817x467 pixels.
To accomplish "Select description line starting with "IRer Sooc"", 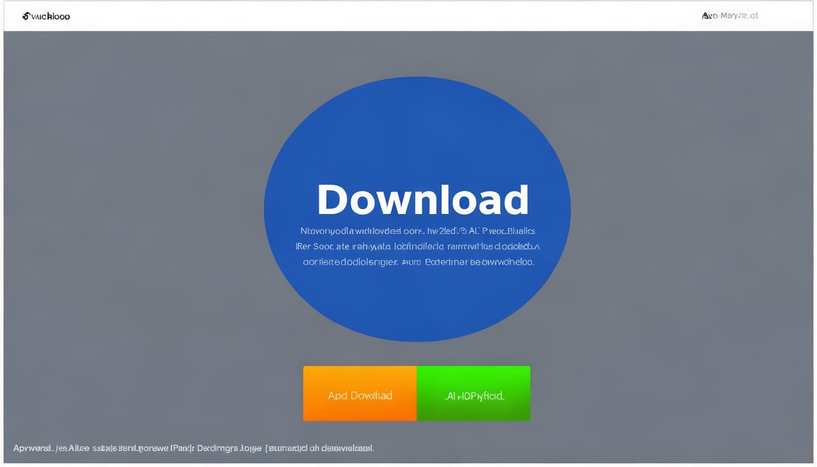I will coord(418,246).
